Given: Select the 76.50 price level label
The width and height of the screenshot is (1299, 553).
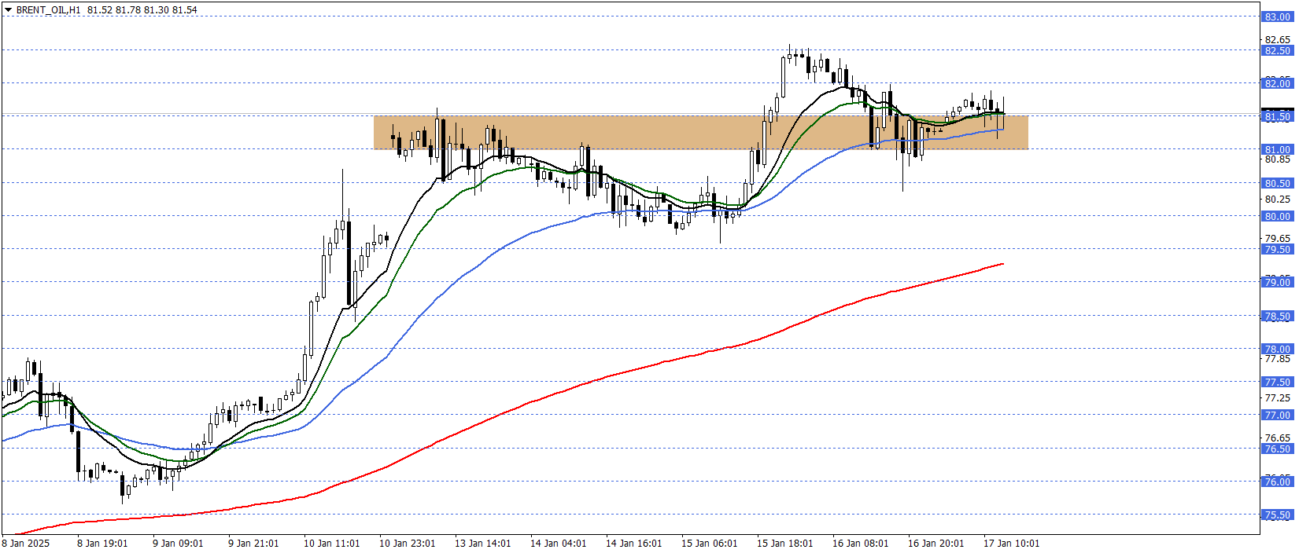Looking at the screenshot, I should pyautogui.click(x=1277, y=449).
